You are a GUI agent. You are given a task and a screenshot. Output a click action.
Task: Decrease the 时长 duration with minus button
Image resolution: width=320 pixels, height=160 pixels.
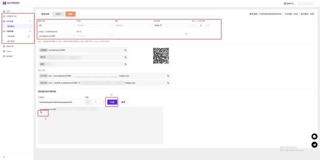coord(194,25)
